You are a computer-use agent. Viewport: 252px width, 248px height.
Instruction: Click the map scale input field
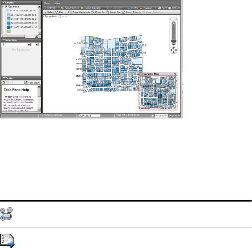(90, 116)
